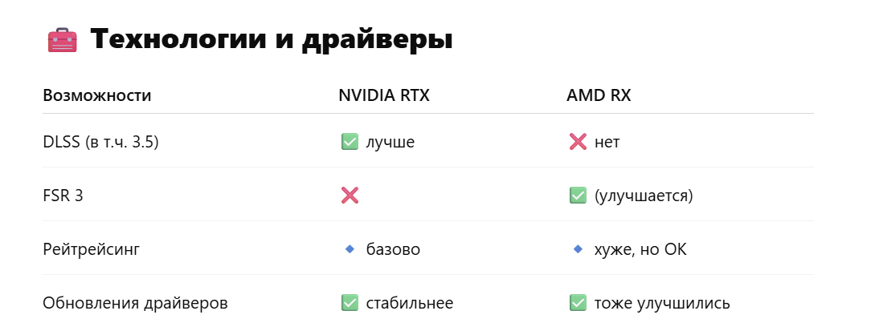Click red cross in FSR 3 row

pyautogui.click(x=350, y=196)
